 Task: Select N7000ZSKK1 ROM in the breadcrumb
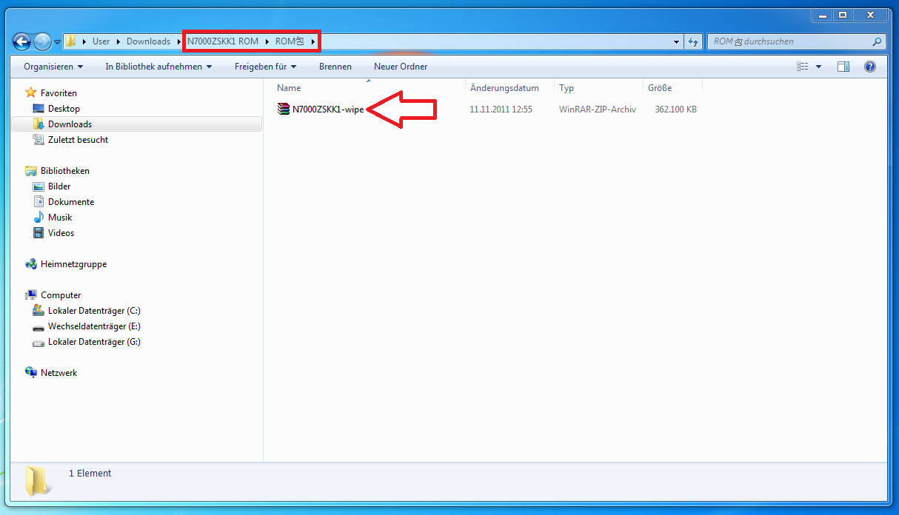click(x=223, y=41)
